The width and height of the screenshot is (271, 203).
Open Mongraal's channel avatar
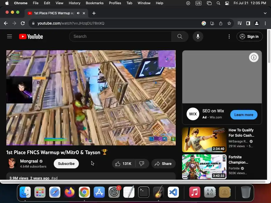pos(12,163)
